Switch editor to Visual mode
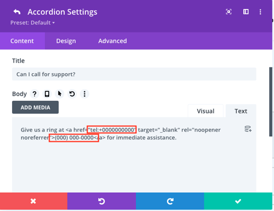274x211 pixels. (x=206, y=111)
